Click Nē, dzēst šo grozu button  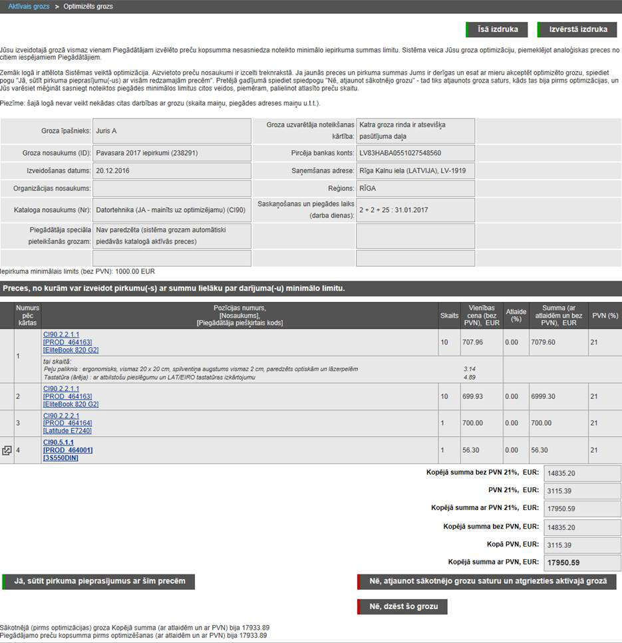coord(402,606)
